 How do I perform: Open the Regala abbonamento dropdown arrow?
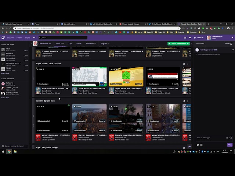pyautogui.click(x=188, y=44)
